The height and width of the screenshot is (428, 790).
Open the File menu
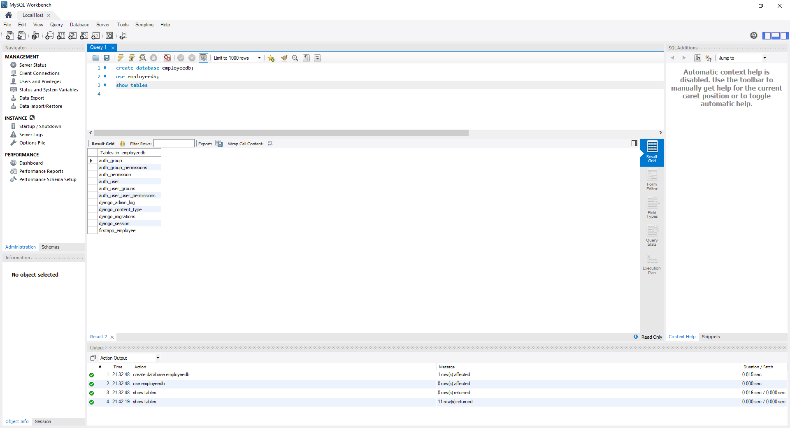click(x=7, y=25)
